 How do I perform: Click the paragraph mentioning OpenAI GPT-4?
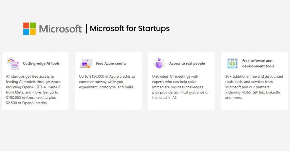coord(33,89)
